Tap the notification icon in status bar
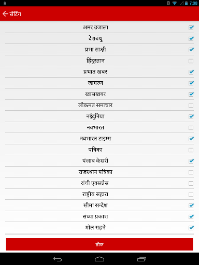 [5, 3]
